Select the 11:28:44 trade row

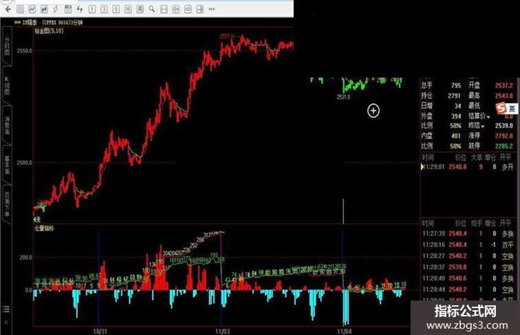[469, 289]
